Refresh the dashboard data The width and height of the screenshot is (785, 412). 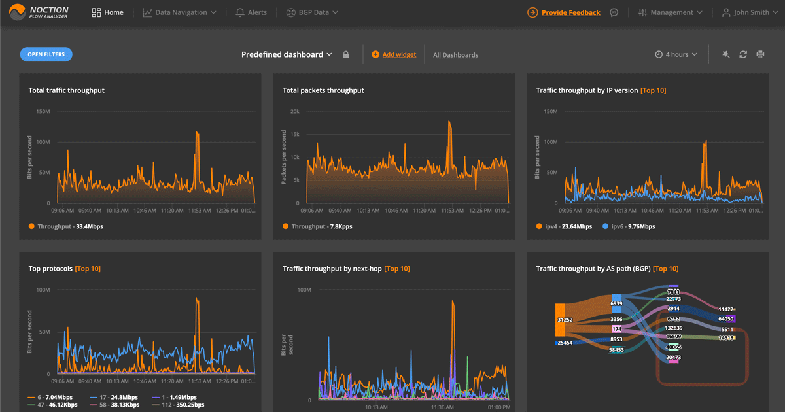click(743, 54)
